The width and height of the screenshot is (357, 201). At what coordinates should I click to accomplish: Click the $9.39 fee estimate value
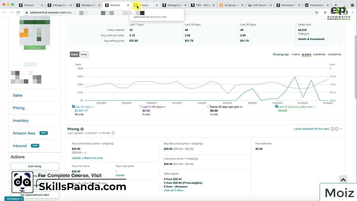pos(259,149)
